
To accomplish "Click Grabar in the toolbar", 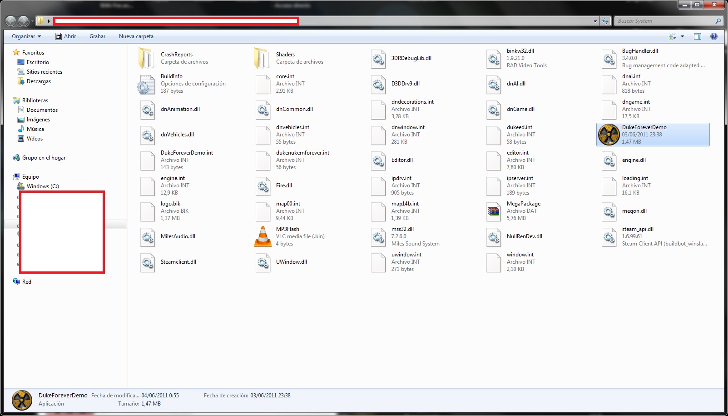I will click(x=97, y=36).
